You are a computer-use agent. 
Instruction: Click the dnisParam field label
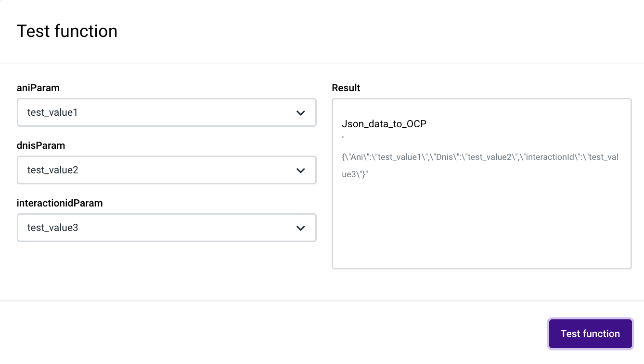coord(40,146)
